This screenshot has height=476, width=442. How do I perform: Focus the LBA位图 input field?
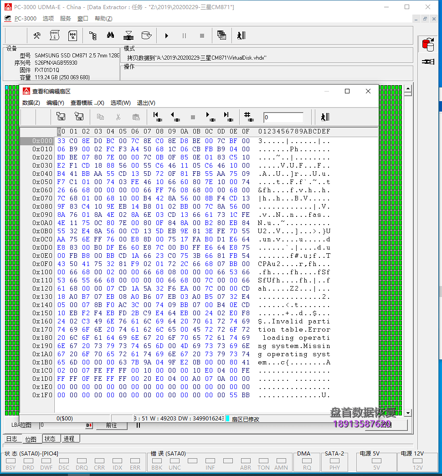(x=62, y=425)
